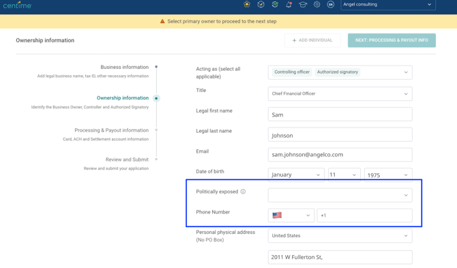This screenshot has height=268, width=457.
Task: Open the United States country dropdown
Action: [x=340, y=236]
